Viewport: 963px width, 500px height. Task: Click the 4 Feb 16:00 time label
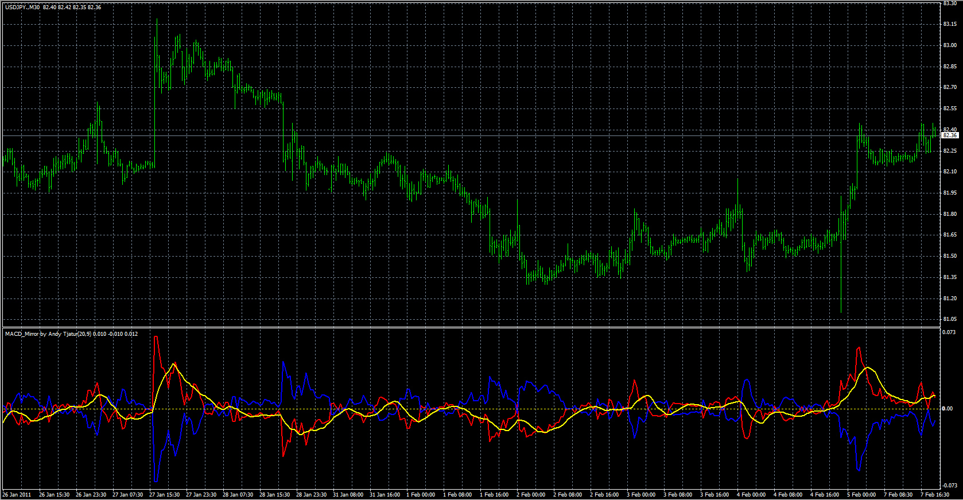pyautogui.click(x=825, y=495)
